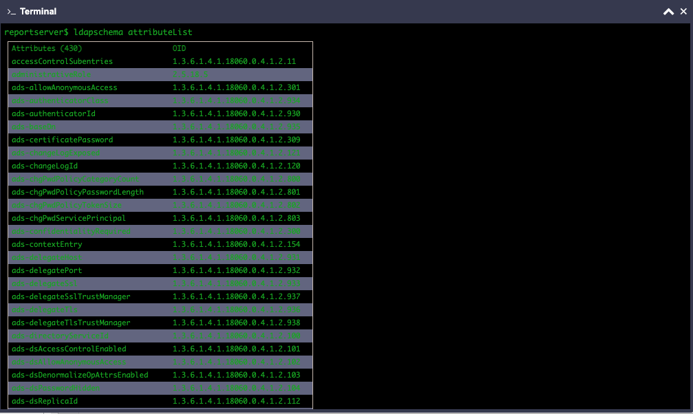Select OID ending in 2.802
The height and width of the screenshot is (414, 693).
click(237, 205)
